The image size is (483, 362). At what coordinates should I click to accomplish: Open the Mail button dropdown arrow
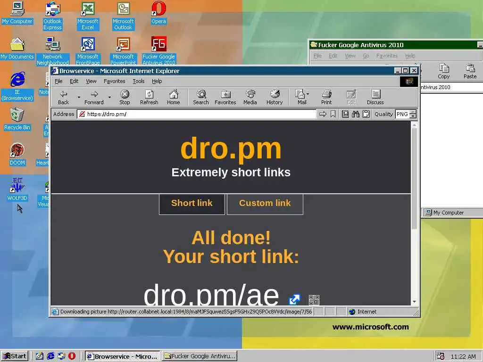[308, 94]
